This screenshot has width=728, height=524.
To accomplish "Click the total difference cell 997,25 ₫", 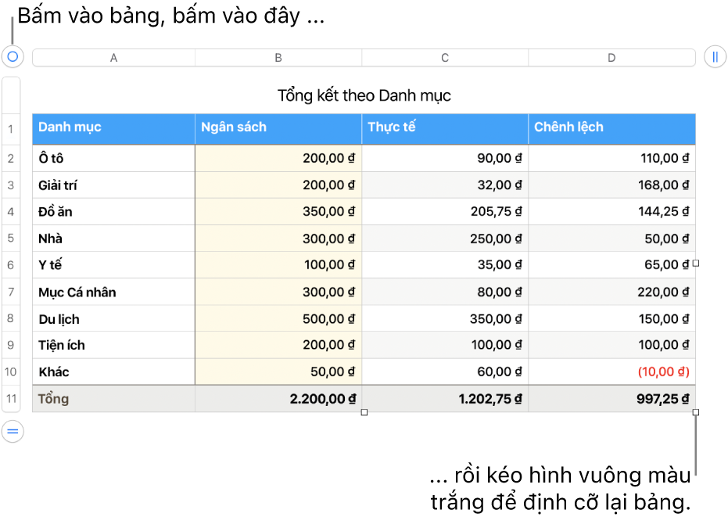I will click(x=612, y=399).
